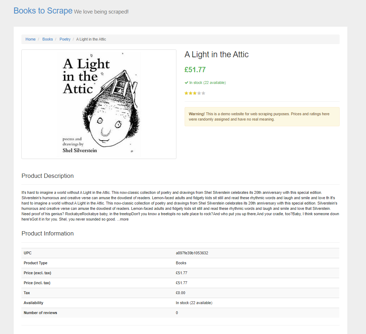Click the fifth grey rating star
This screenshot has width=366, height=334.
203,93
